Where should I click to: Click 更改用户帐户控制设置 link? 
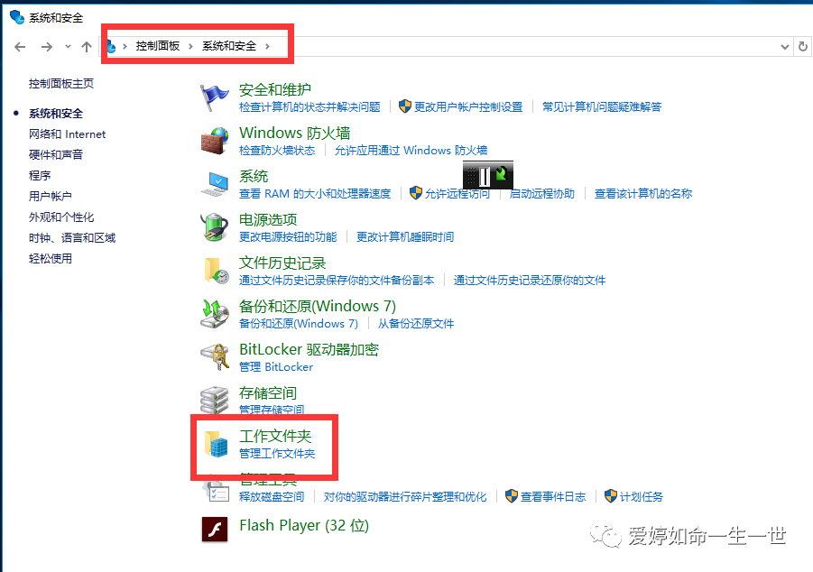(468, 106)
